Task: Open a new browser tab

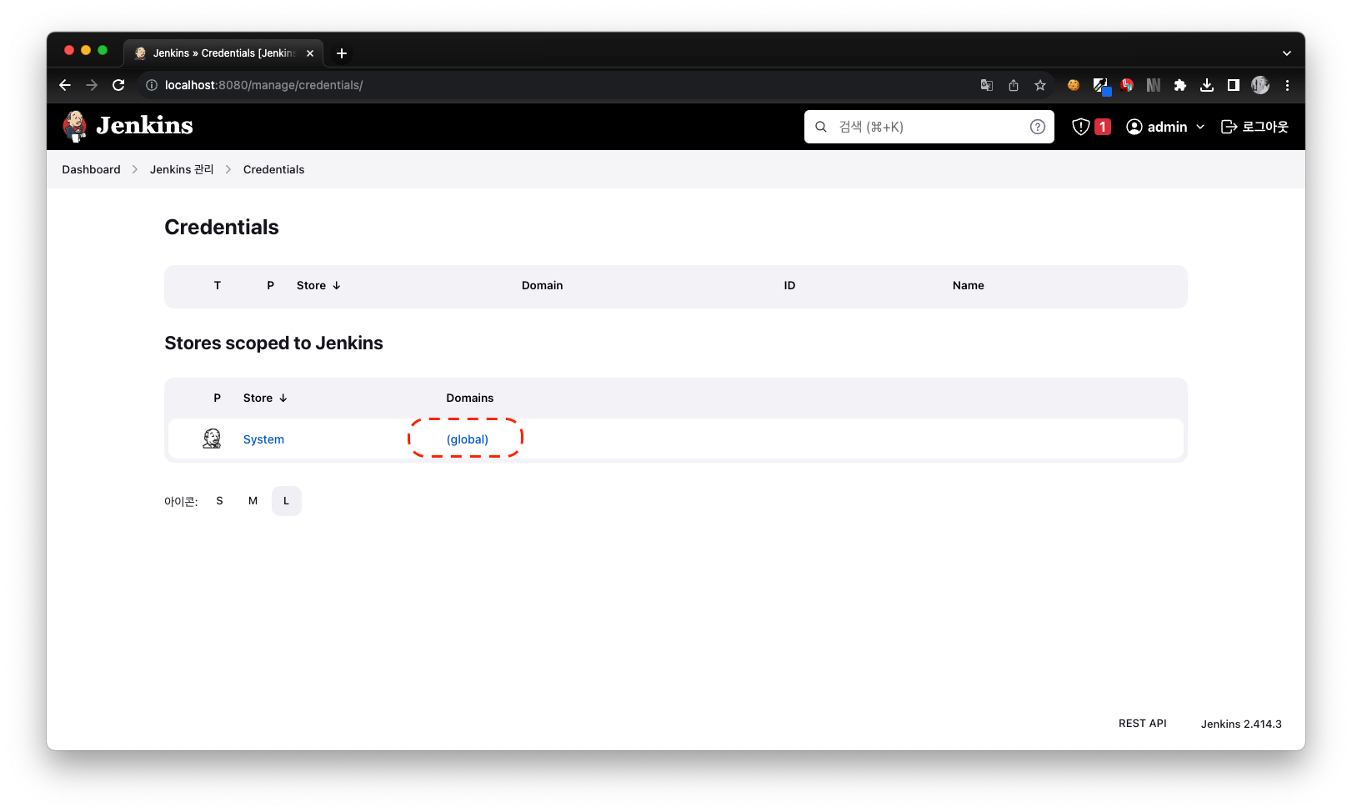Action: (342, 53)
